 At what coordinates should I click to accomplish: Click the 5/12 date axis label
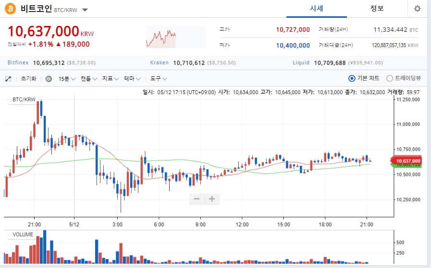point(74,225)
